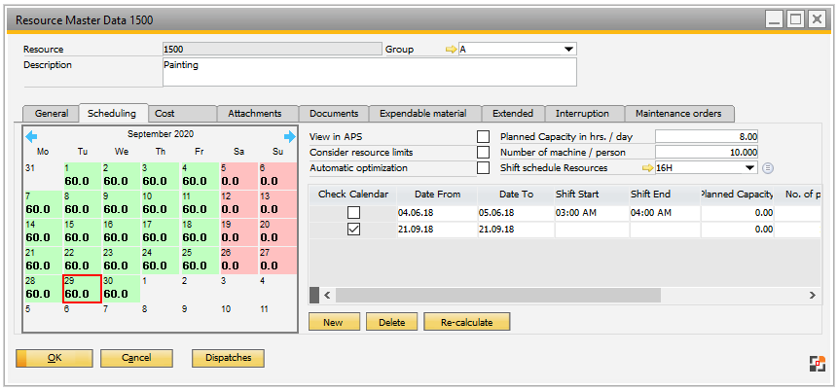Switch to the Cost tab
The image size is (838, 390).
coord(182,114)
